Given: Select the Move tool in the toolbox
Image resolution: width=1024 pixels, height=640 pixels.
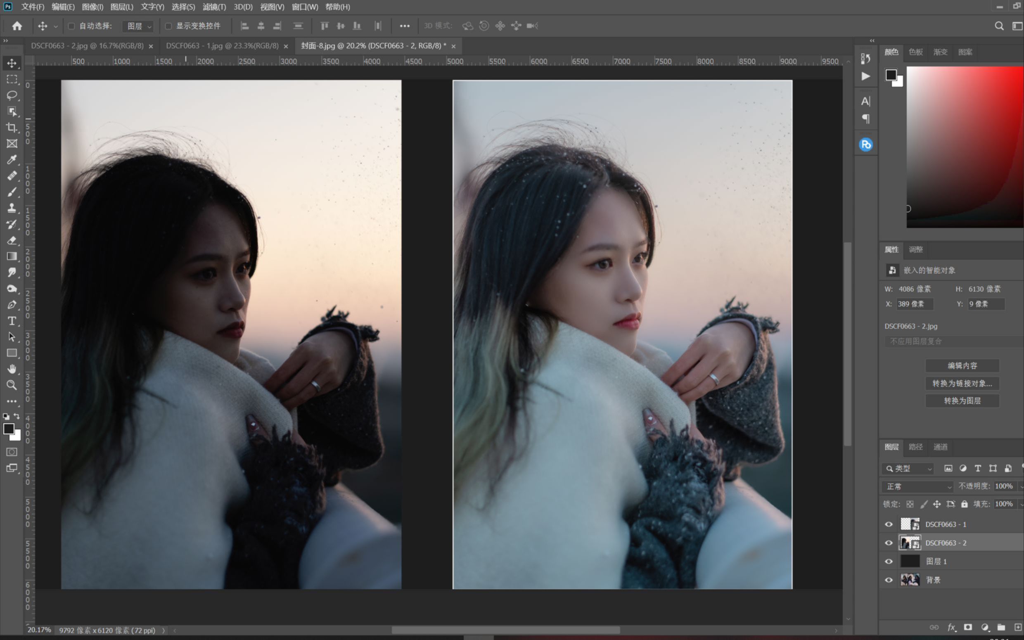Looking at the screenshot, I should pos(12,63).
